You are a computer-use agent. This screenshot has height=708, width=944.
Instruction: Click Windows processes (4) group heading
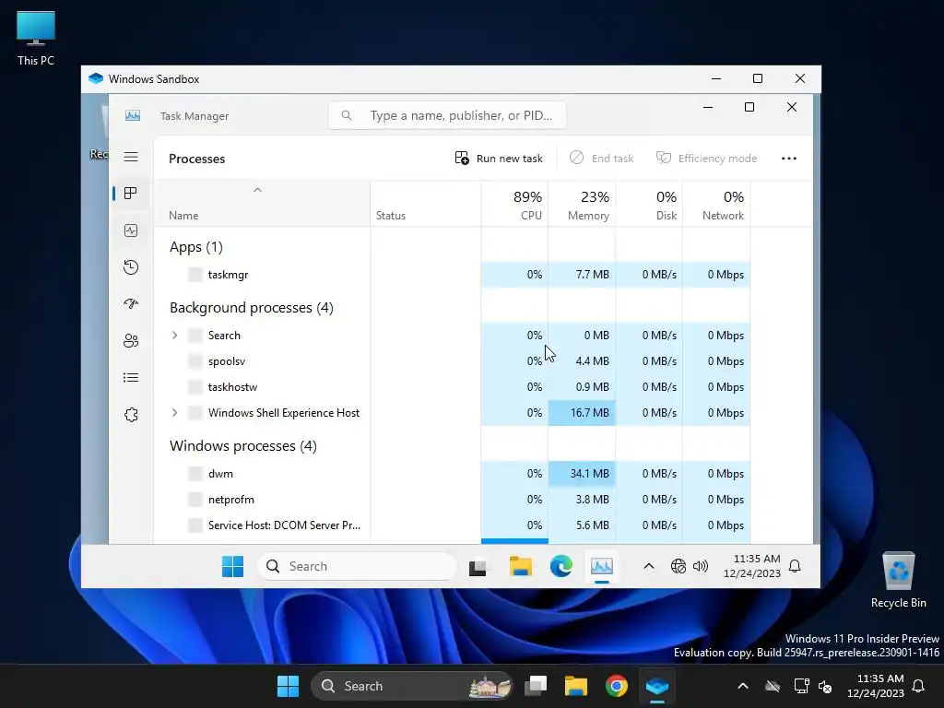click(242, 446)
